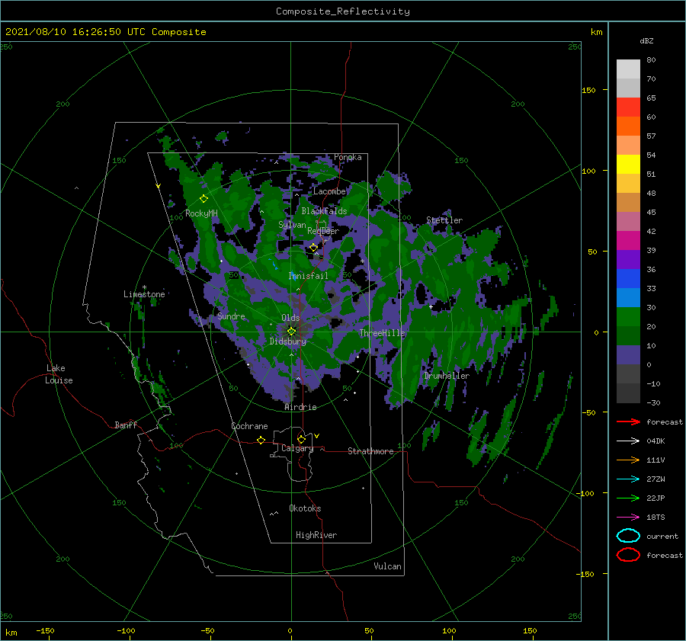Click the Lake Louise location label
This screenshot has height=641, width=686.
coord(59,374)
